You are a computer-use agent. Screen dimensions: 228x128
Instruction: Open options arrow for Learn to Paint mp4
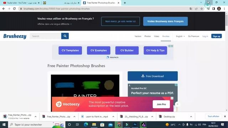[x=113, y=117]
